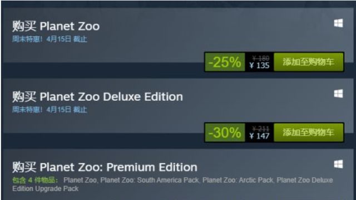The width and height of the screenshot is (356, 200).
Task: Click Windows icon in Planet Zoo row
Action: pyautogui.click(x=338, y=23)
